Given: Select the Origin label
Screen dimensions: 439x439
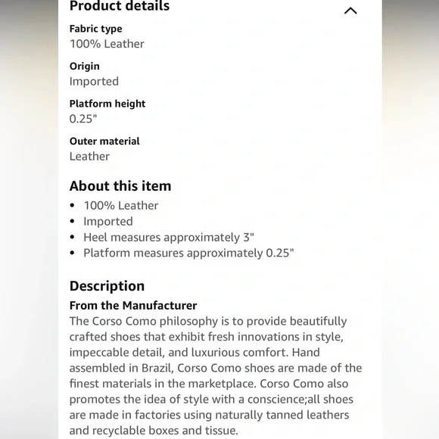Looking at the screenshot, I should pyautogui.click(x=85, y=67).
